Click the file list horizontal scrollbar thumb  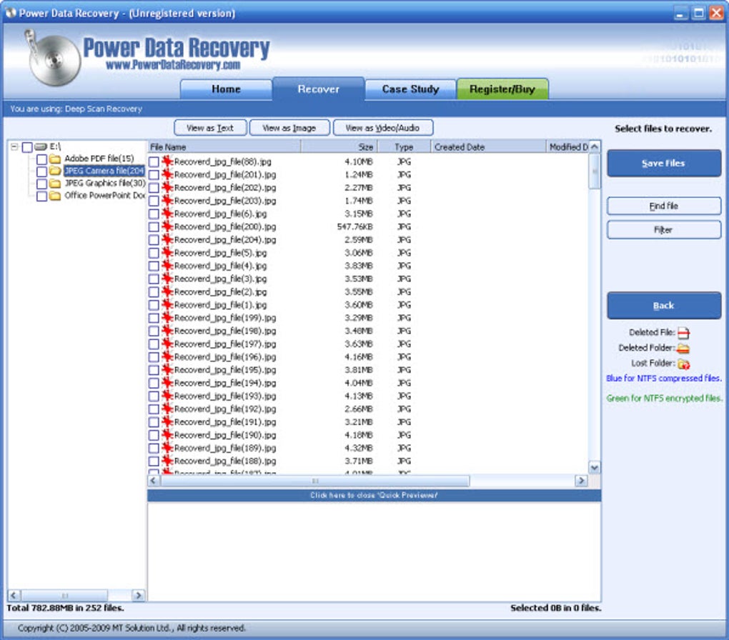pyautogui.click(x=315, y=481)
